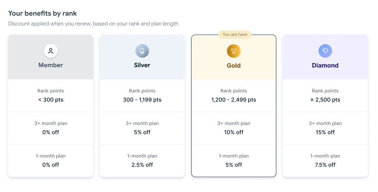Select the '1,200 - 2,499 pts' range text

(x=234, y=100)
